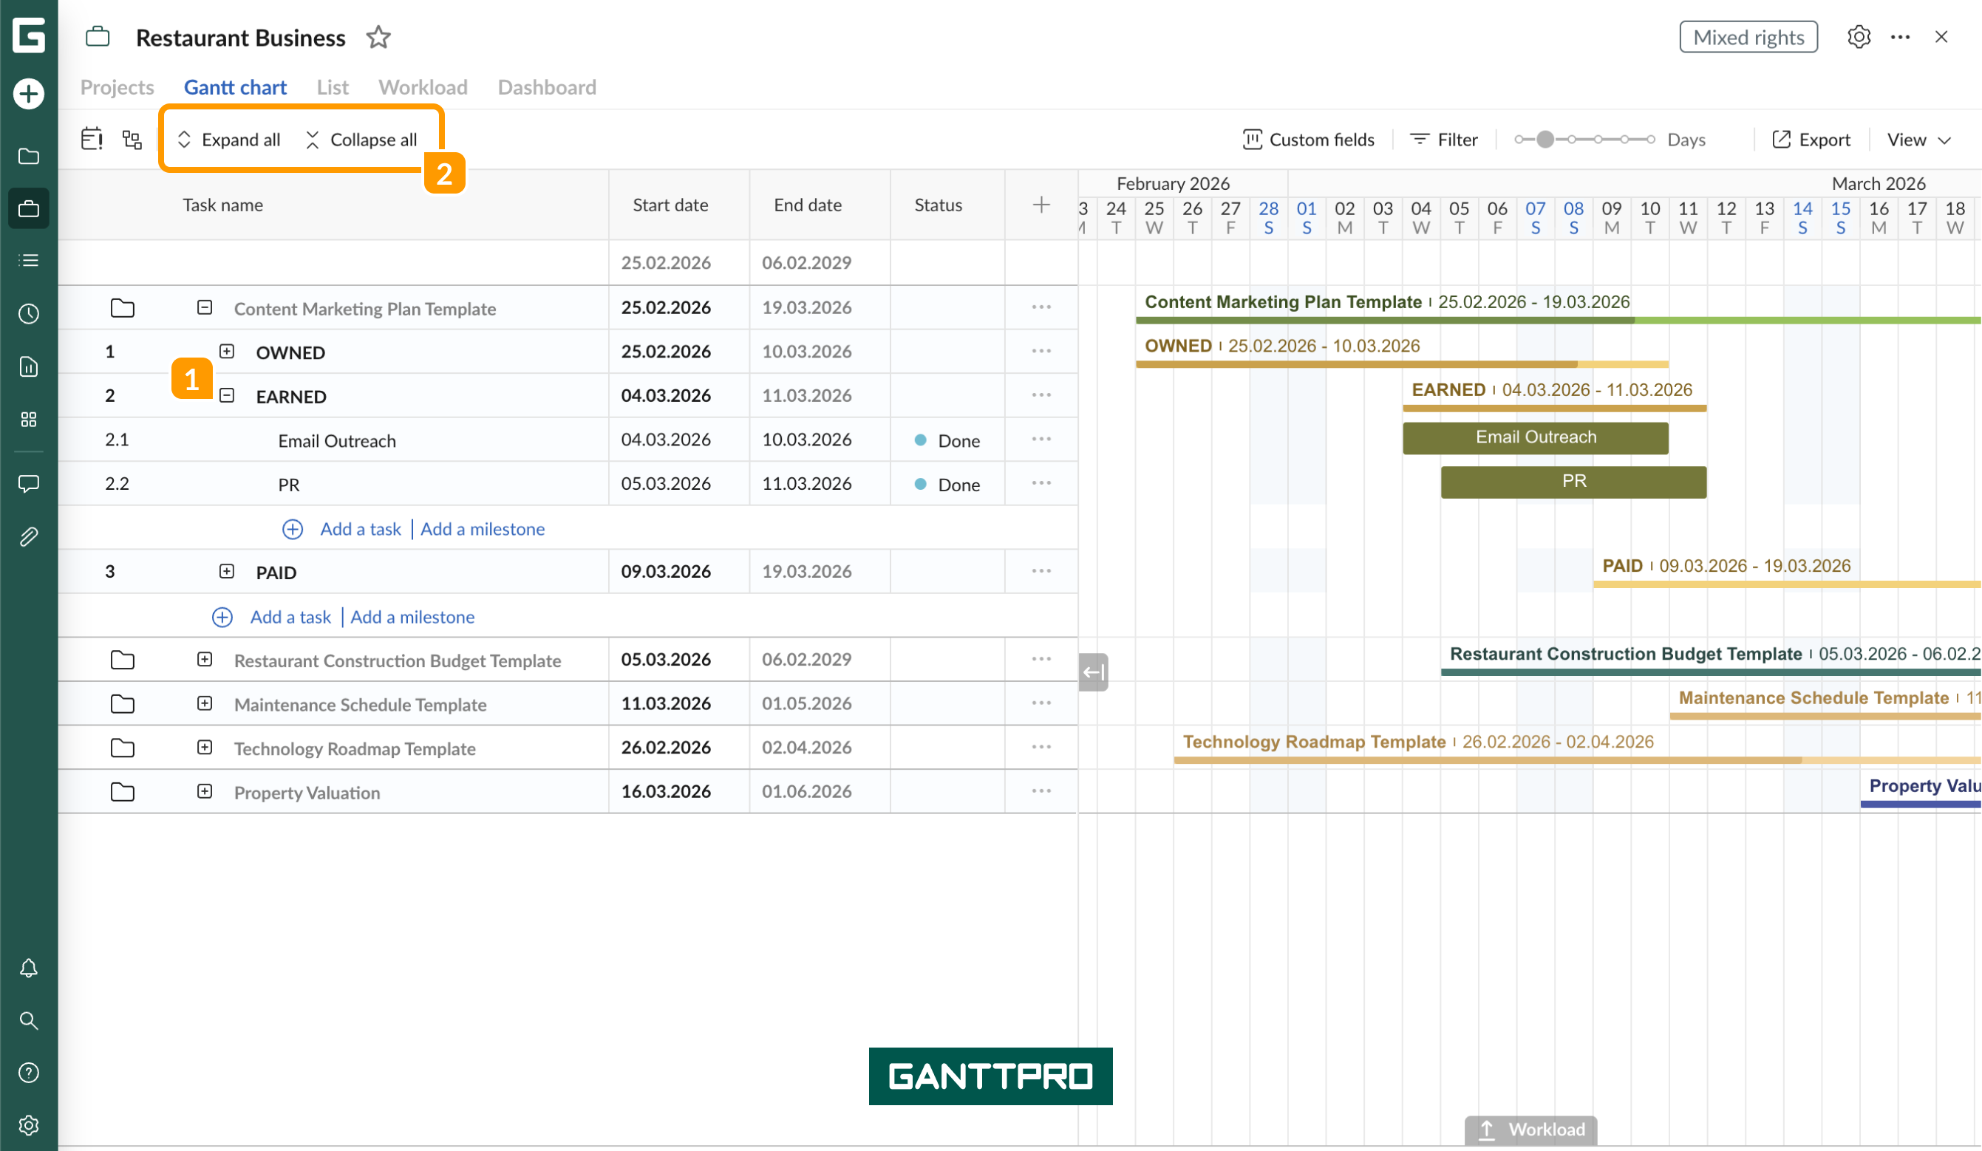Switch to the Dashboard tab

(x=548, y=86)
